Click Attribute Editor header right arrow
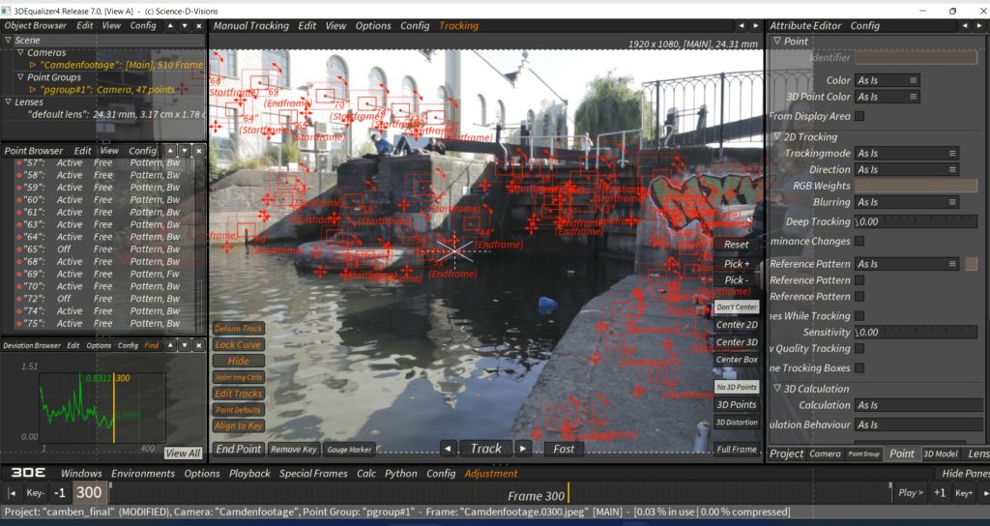Viewport: 990px width, 526px height. pos(980,26)
